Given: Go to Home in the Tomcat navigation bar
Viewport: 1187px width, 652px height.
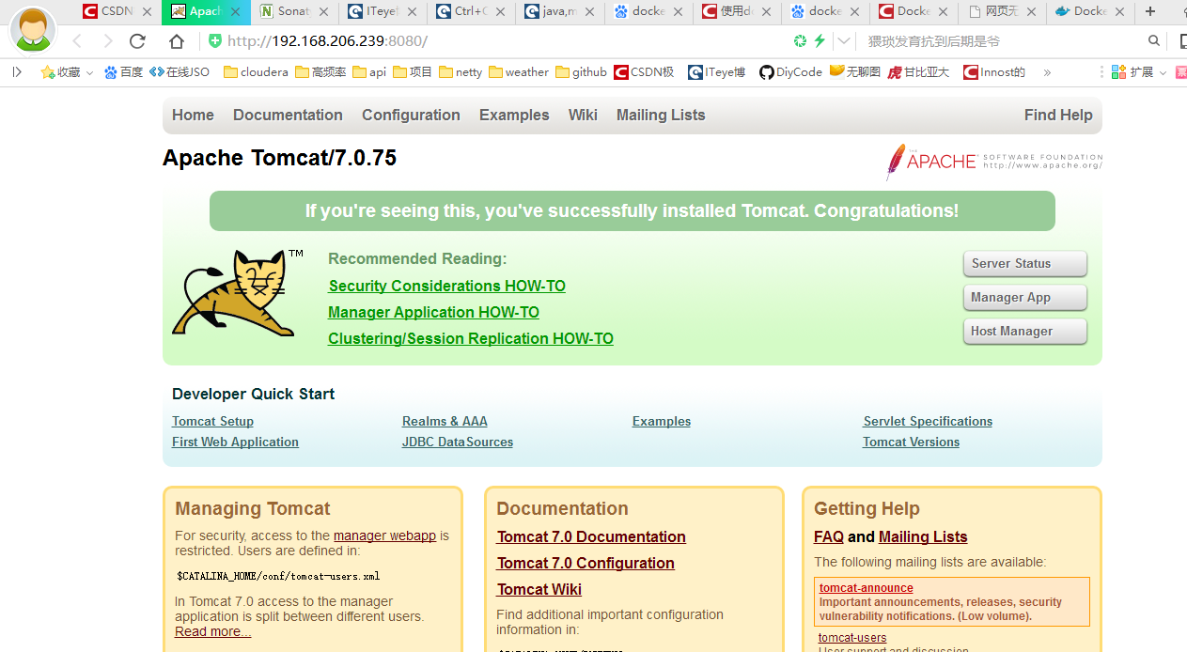Looking at the screenshot, I should click(193, 115).
